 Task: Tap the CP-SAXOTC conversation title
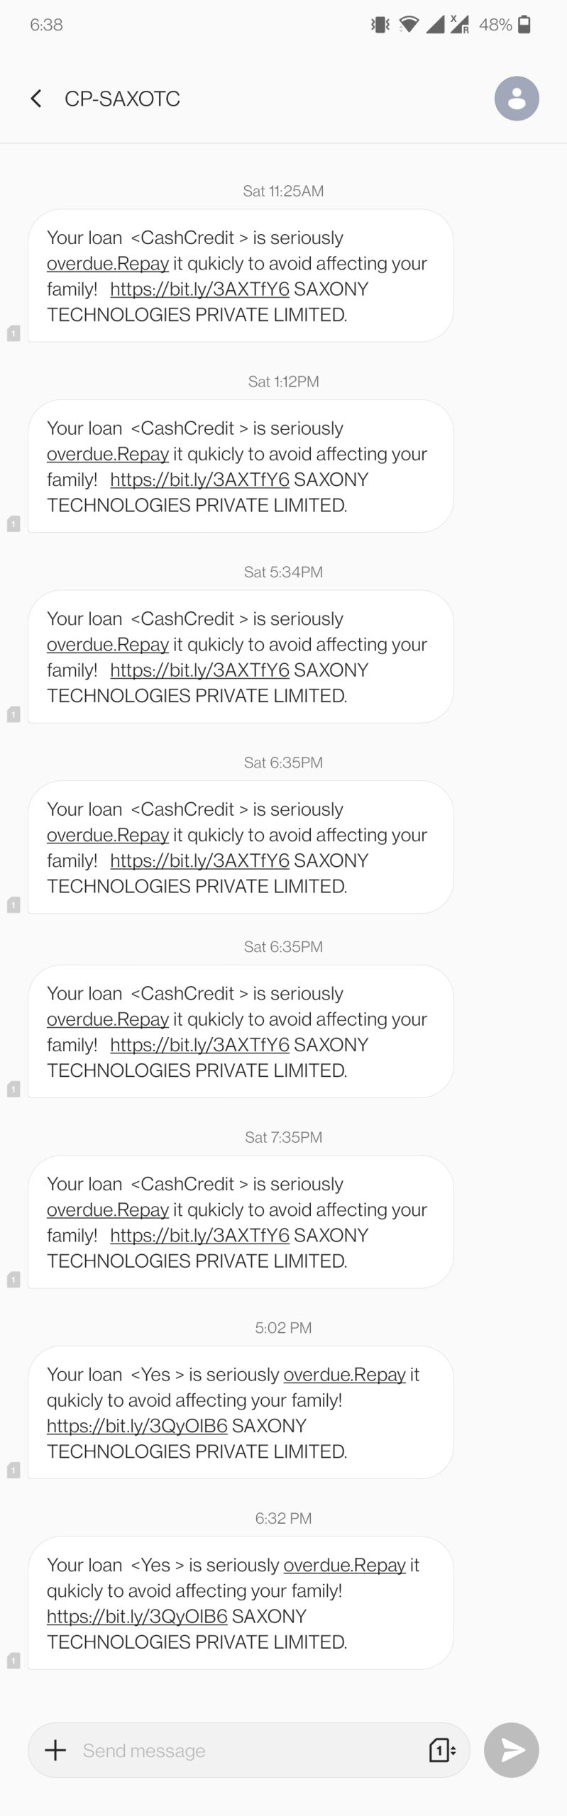122,99
